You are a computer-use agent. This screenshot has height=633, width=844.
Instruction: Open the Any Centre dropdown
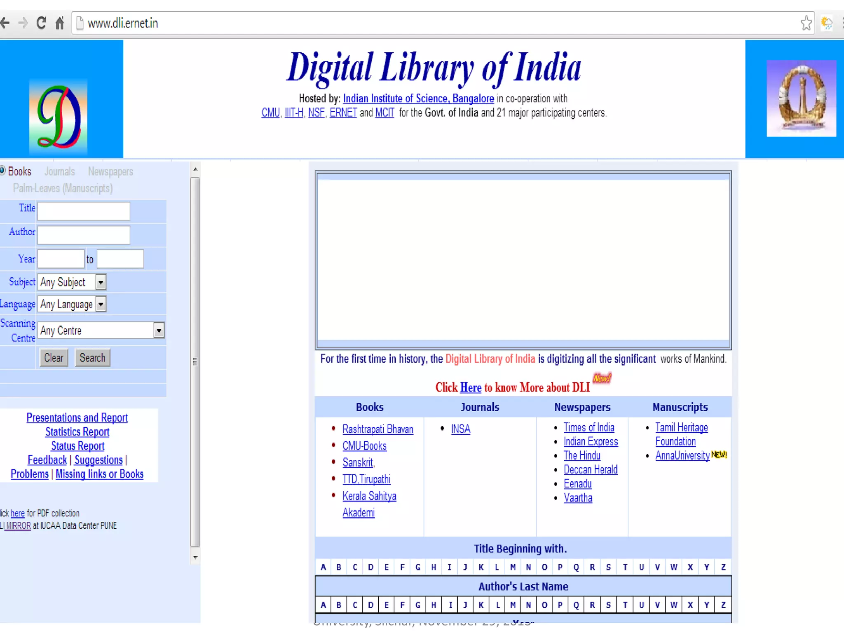tap(101, 330)
